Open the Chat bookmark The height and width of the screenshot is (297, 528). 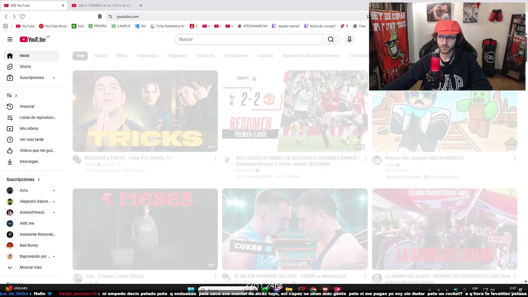point(359,26)
